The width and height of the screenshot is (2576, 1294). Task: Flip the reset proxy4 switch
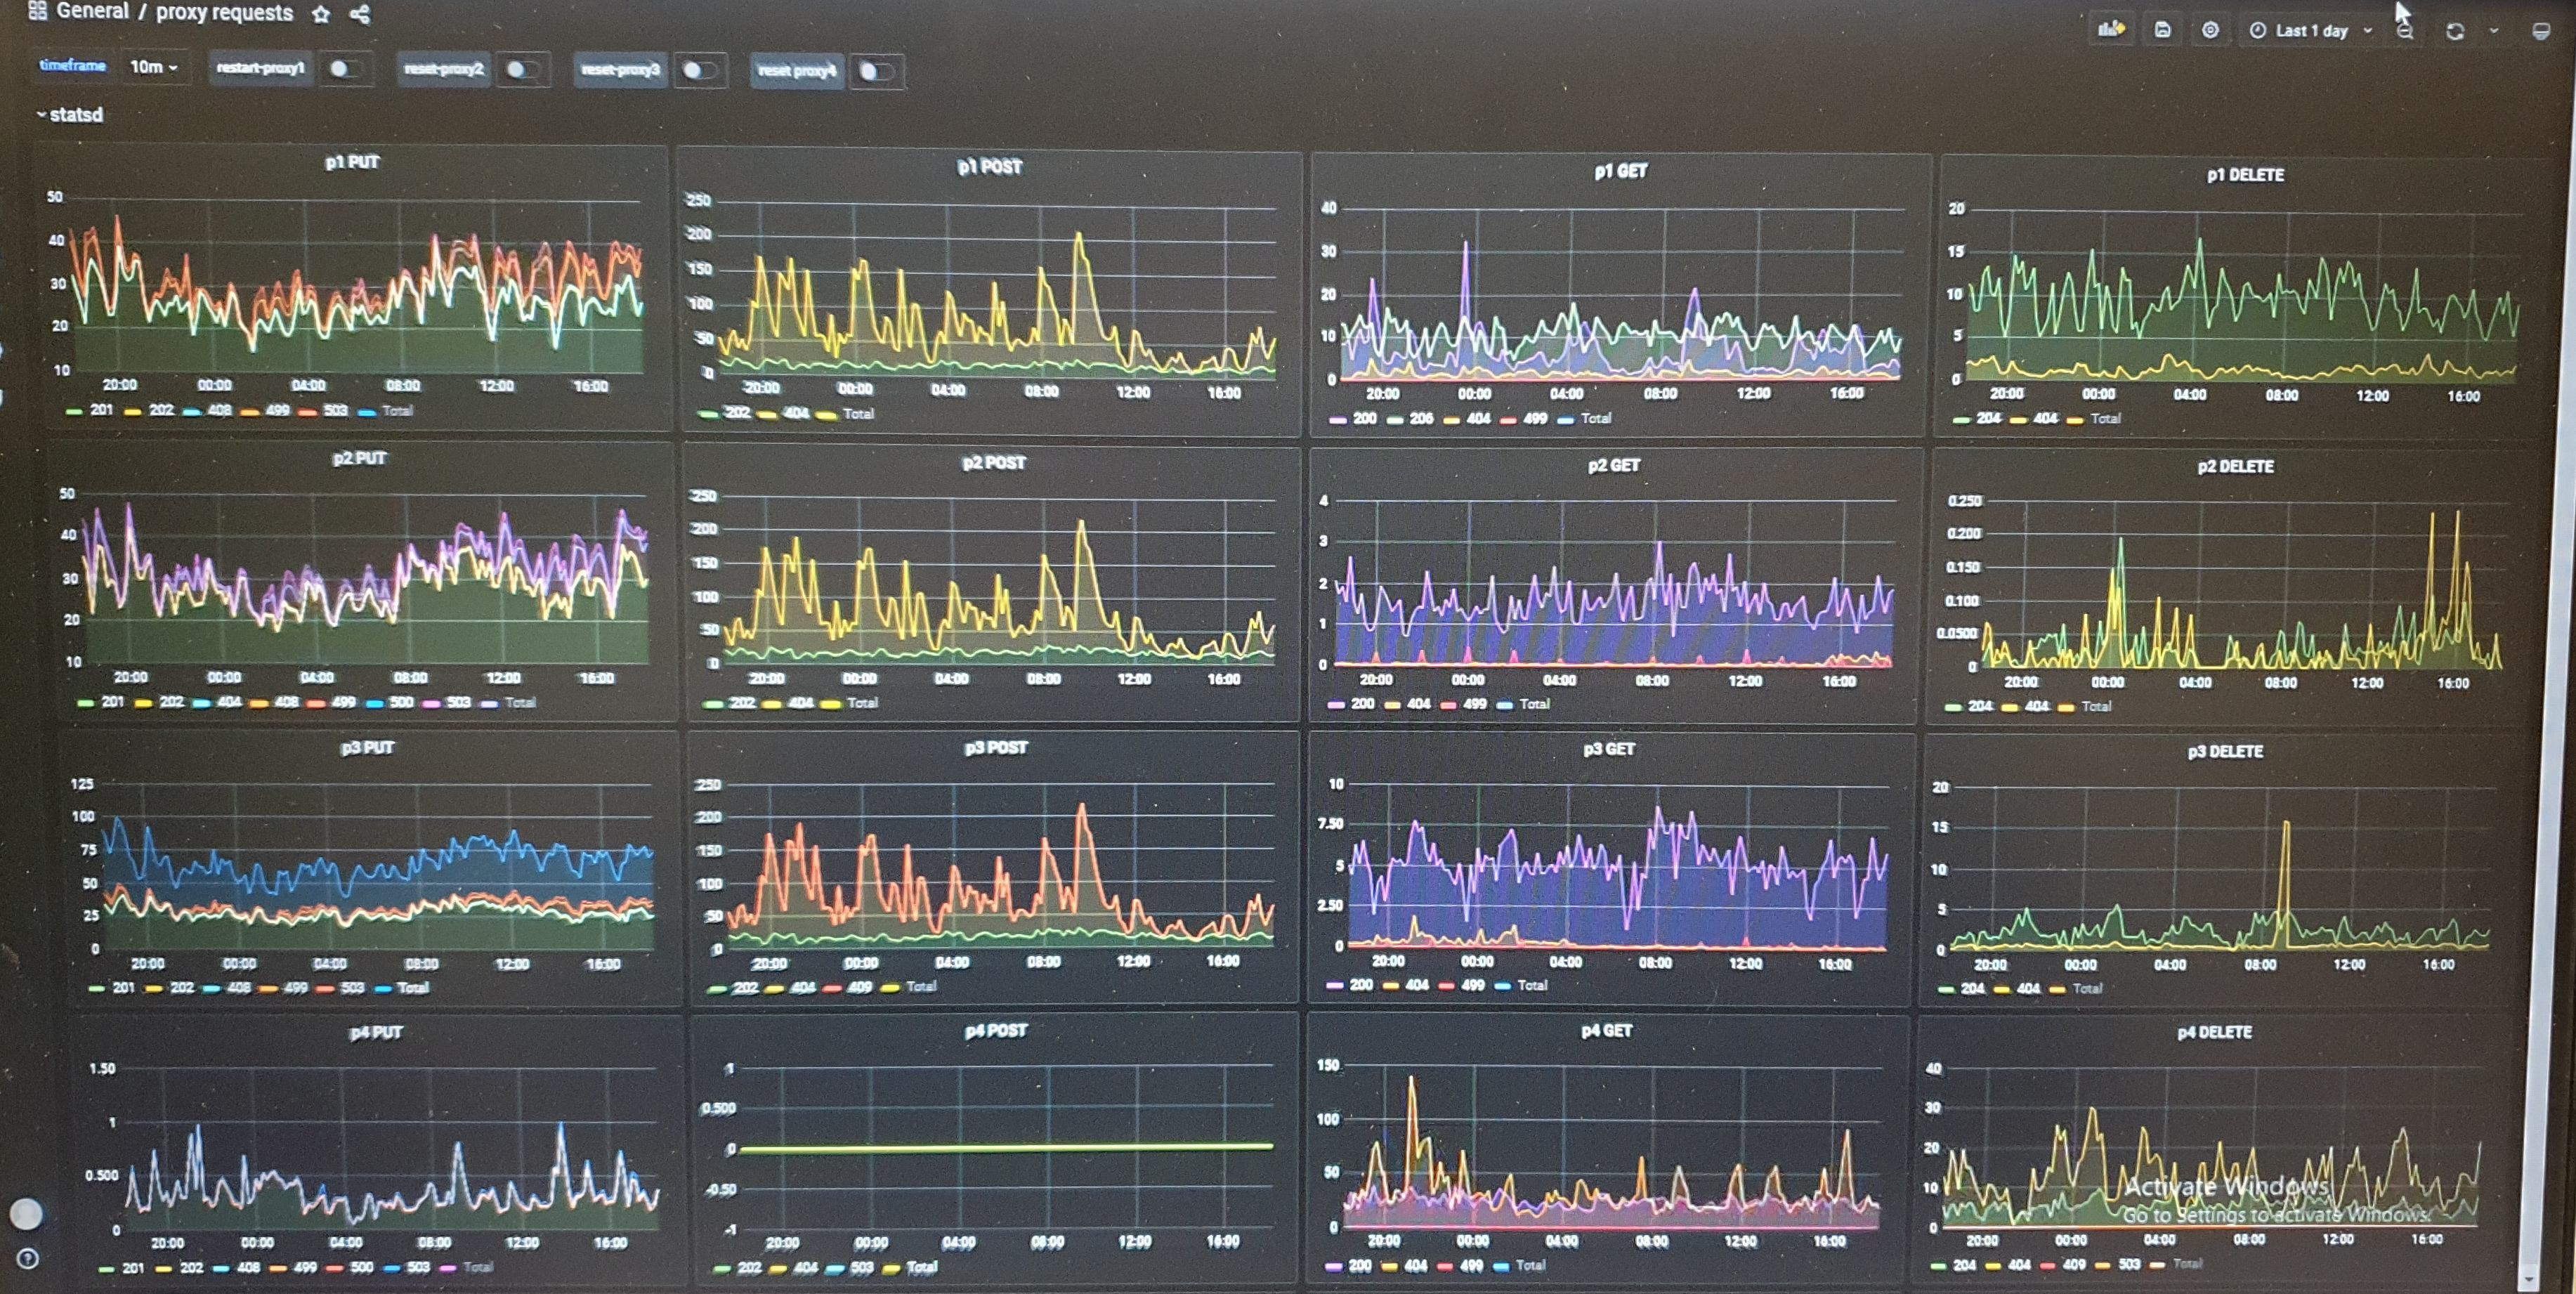coord(876,71)
